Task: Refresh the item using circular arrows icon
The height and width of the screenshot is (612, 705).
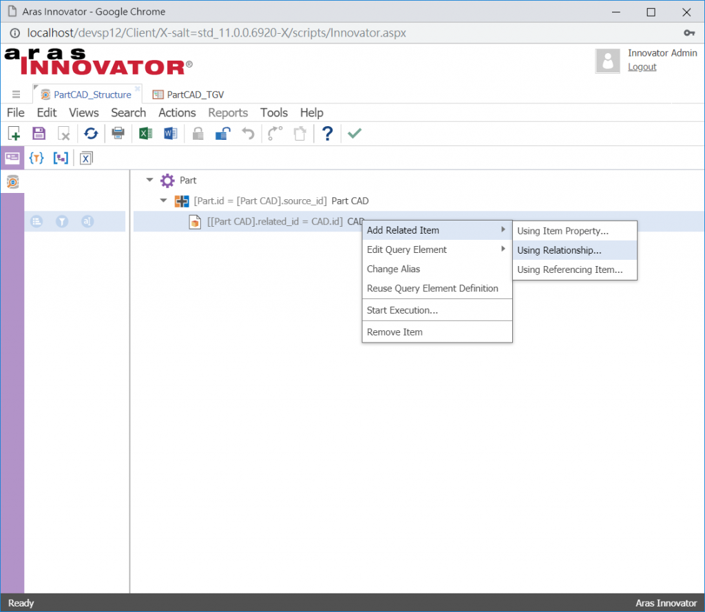Action: (91, 134)
